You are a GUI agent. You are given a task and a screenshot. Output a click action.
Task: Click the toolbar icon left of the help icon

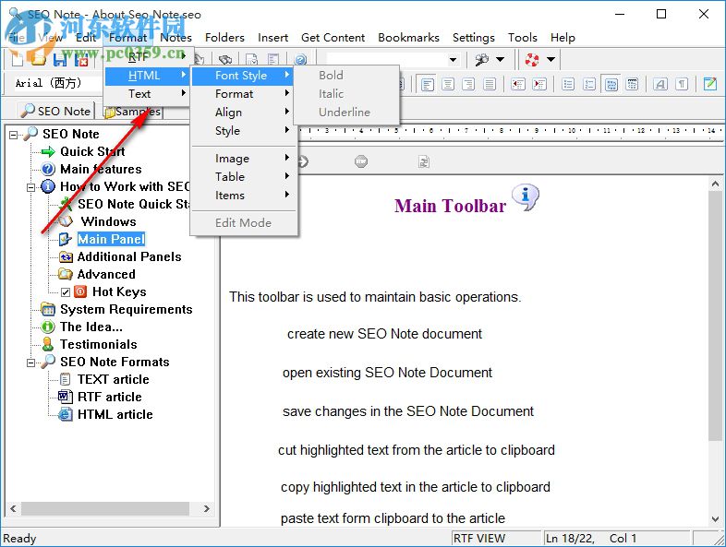coord(273,60)
